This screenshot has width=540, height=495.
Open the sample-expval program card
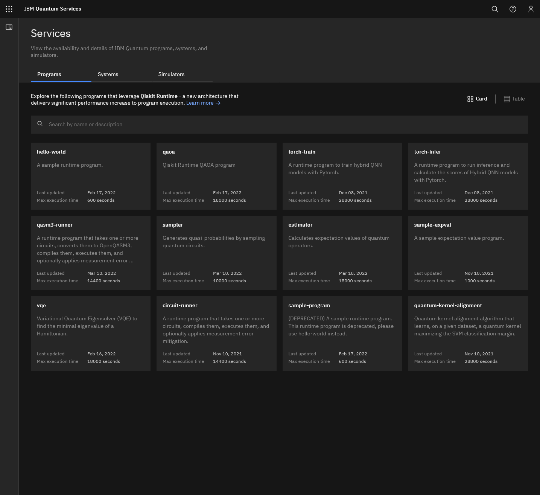(x=468, y=253)
